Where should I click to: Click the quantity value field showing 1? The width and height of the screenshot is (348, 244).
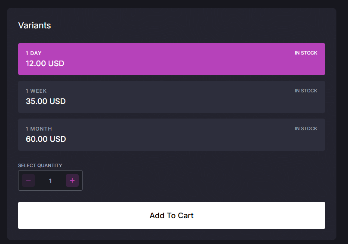(50, 181)
